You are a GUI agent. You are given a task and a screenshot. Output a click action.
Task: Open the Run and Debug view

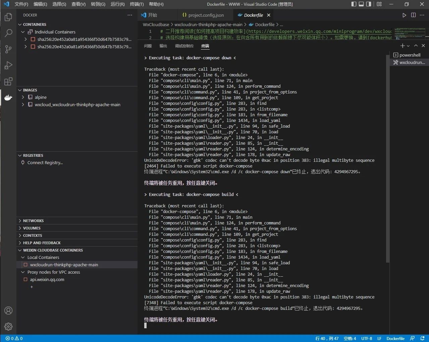(x=8, y=65)
